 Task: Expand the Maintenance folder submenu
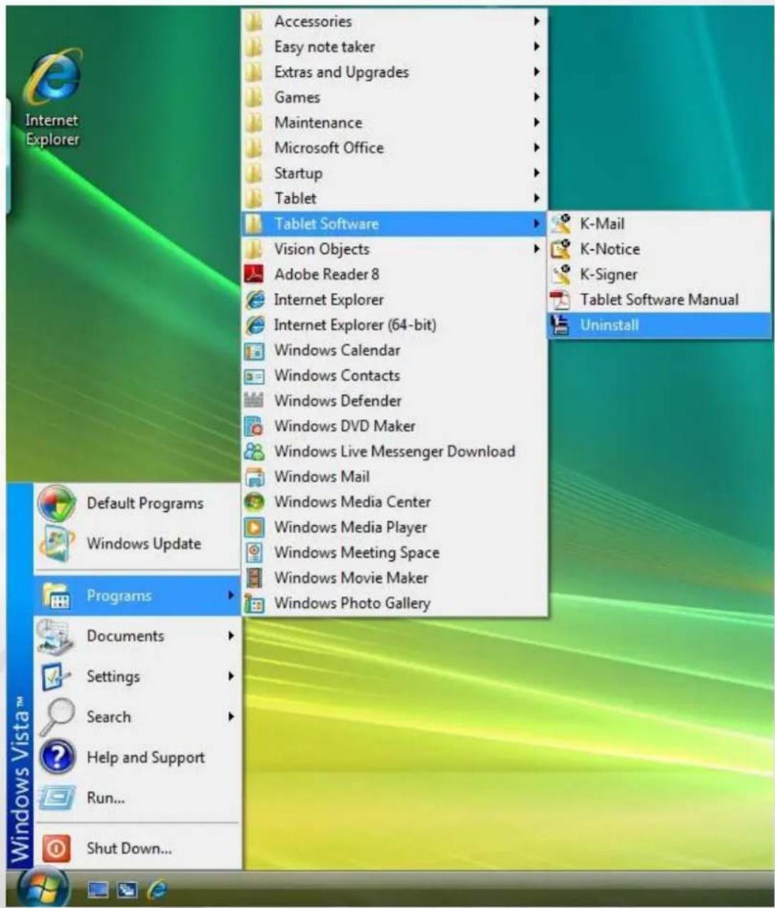394,123
